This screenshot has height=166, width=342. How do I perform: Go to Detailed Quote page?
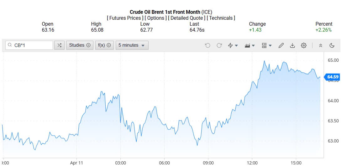coord(187,18)
